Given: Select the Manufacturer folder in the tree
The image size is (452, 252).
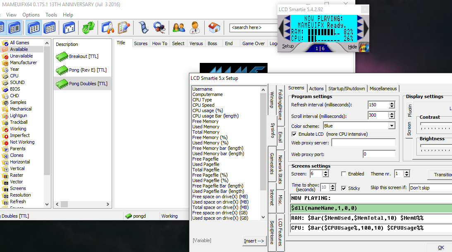Looking at the screenshot, I should (23, 62).
